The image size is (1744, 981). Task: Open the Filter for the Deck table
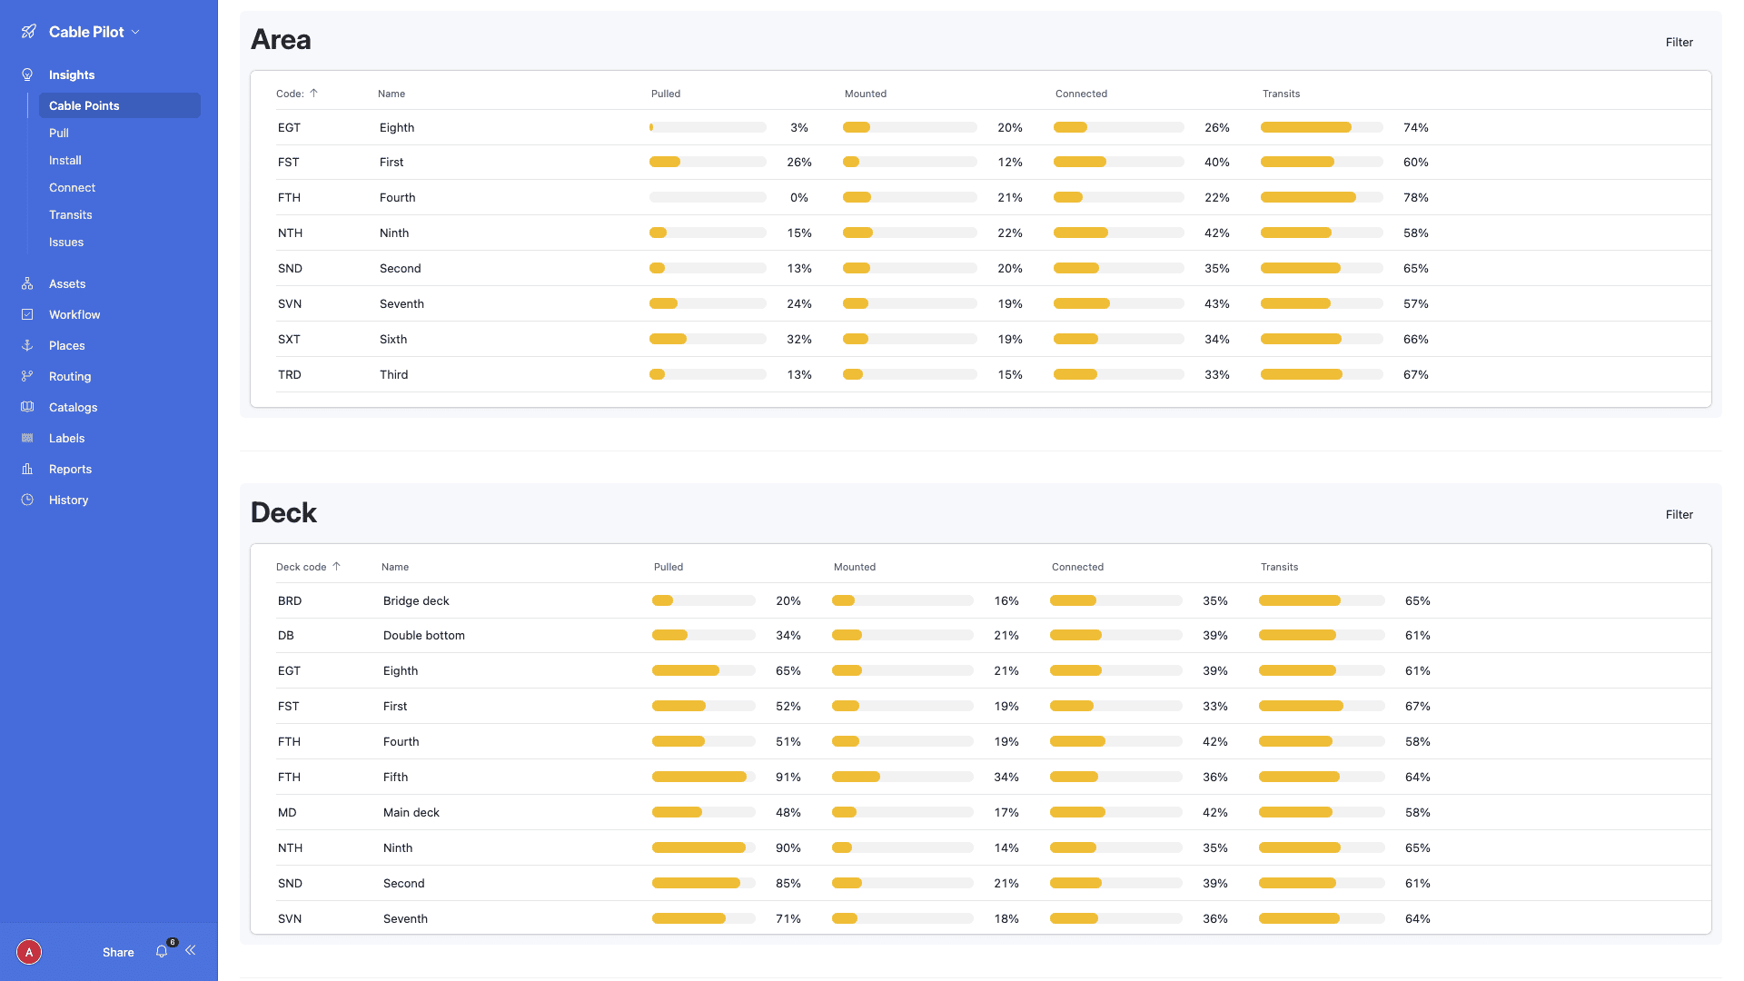click(x=1679, y=514)
